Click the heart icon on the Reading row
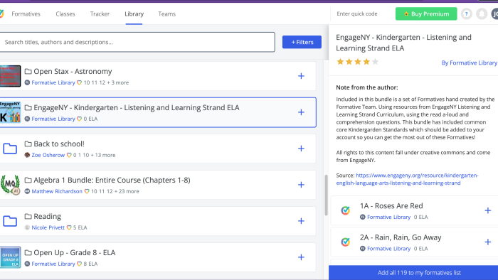 tap(69, 227)
